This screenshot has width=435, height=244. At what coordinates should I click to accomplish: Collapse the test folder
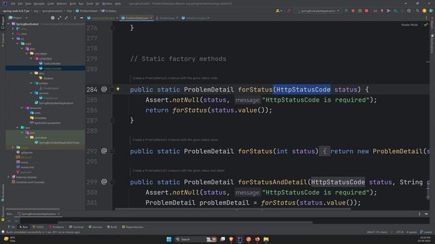(x=18, y=127)
